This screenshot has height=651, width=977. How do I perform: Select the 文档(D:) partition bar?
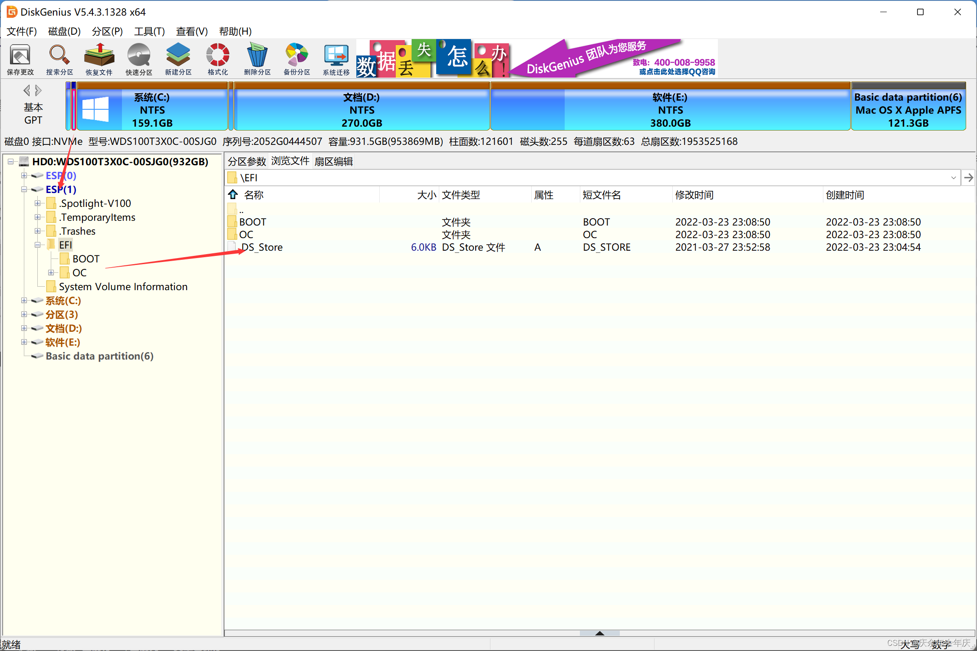coord(362,109)
